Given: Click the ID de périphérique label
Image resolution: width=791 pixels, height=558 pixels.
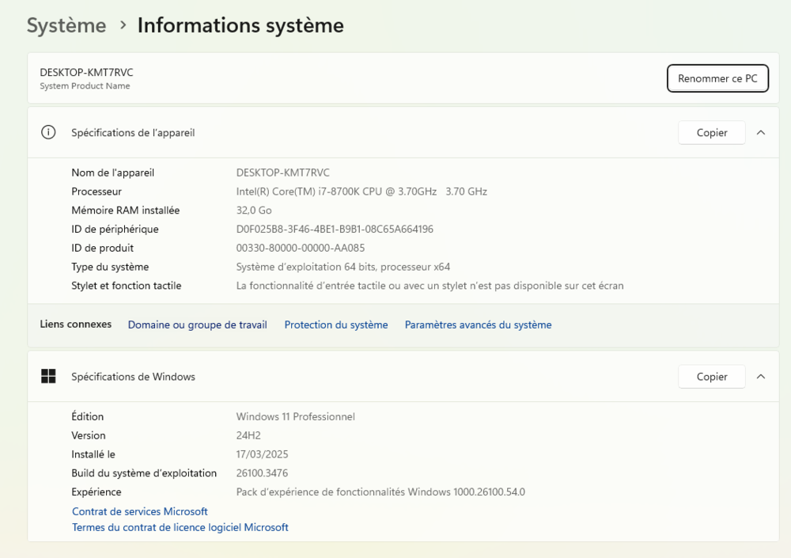Looking at the screenshot, I should pyautogui.click(x=115, y=230).
